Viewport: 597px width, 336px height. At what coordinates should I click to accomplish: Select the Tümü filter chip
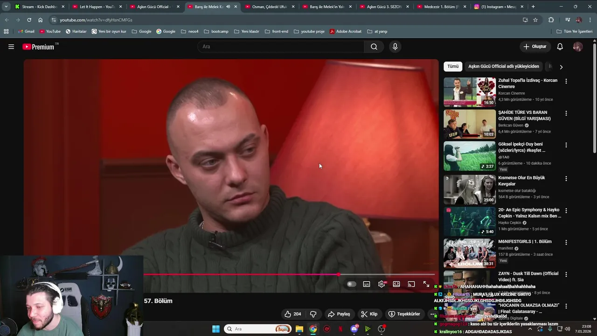[x=453, y=66]
